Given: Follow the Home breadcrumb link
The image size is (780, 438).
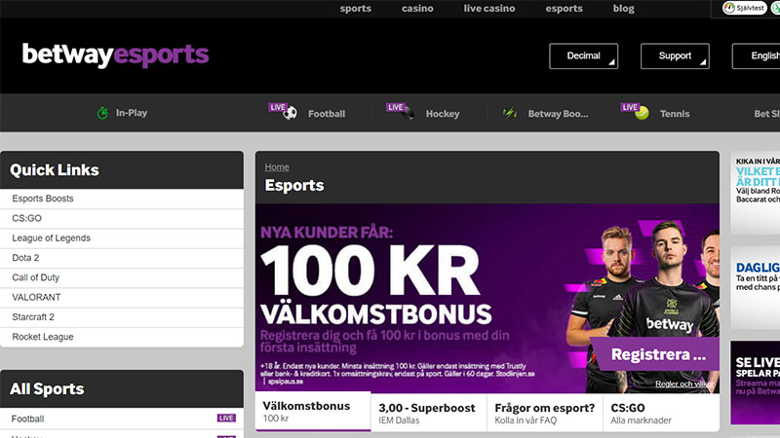Looking at the screenshot, I should tap(277, 166).
